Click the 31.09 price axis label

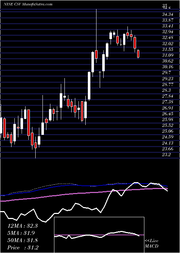pos(167,55)
